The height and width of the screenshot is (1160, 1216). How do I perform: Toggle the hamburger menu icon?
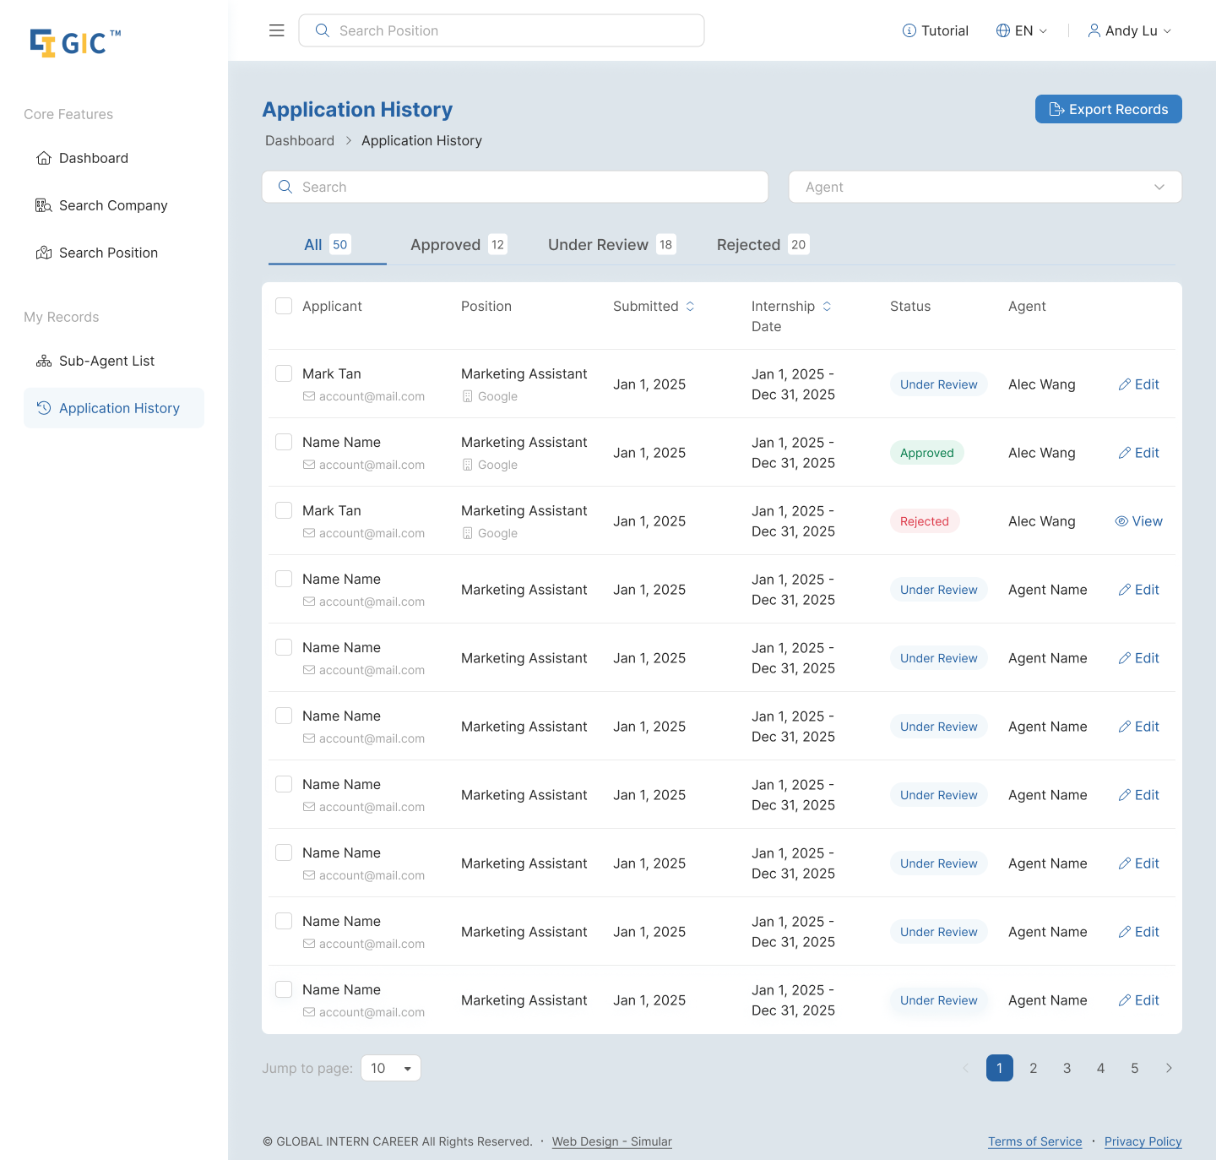tap(276, 30)
